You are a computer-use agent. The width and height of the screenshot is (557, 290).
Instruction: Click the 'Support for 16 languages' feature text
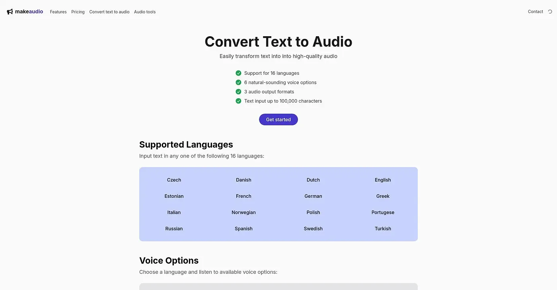point(272,73)
